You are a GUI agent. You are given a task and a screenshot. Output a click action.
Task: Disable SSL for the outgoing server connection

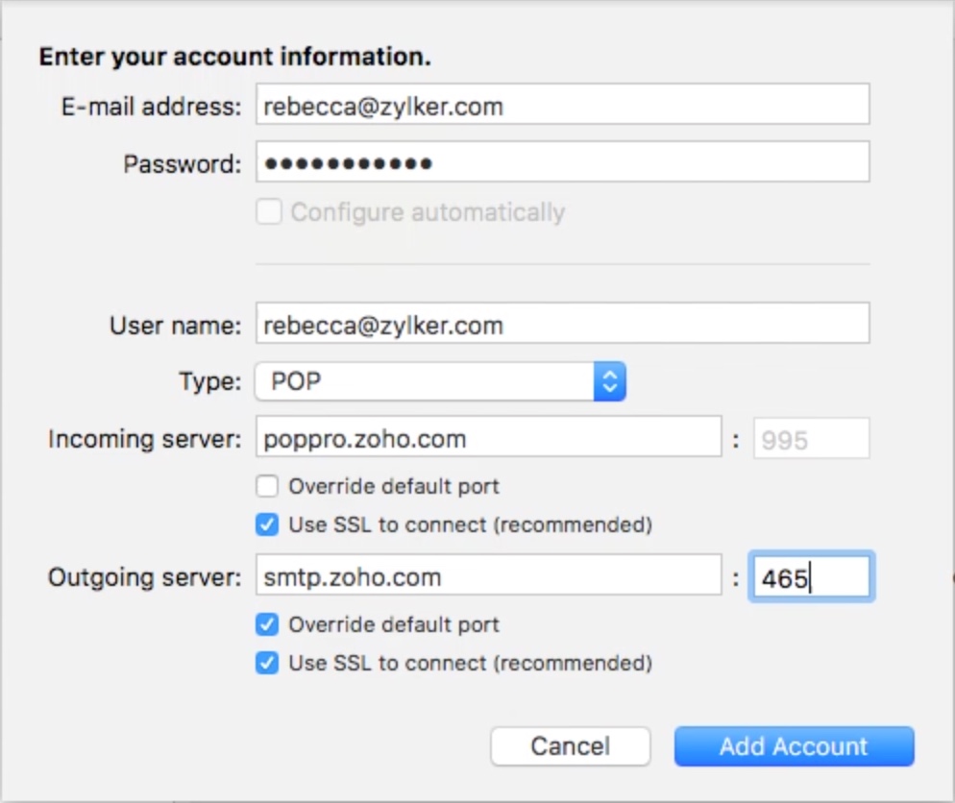click(x=267, y=663)
